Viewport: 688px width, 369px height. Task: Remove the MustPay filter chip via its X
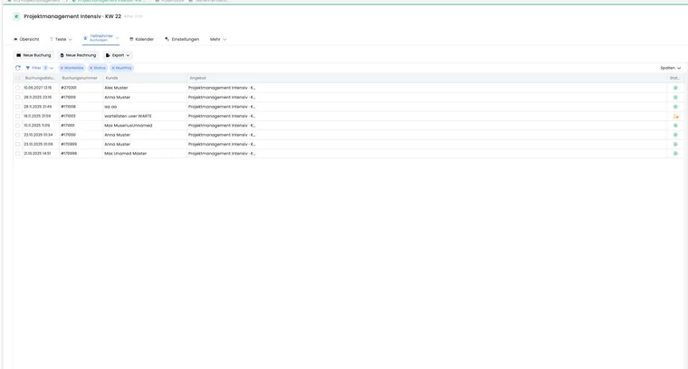click(113, 68)
